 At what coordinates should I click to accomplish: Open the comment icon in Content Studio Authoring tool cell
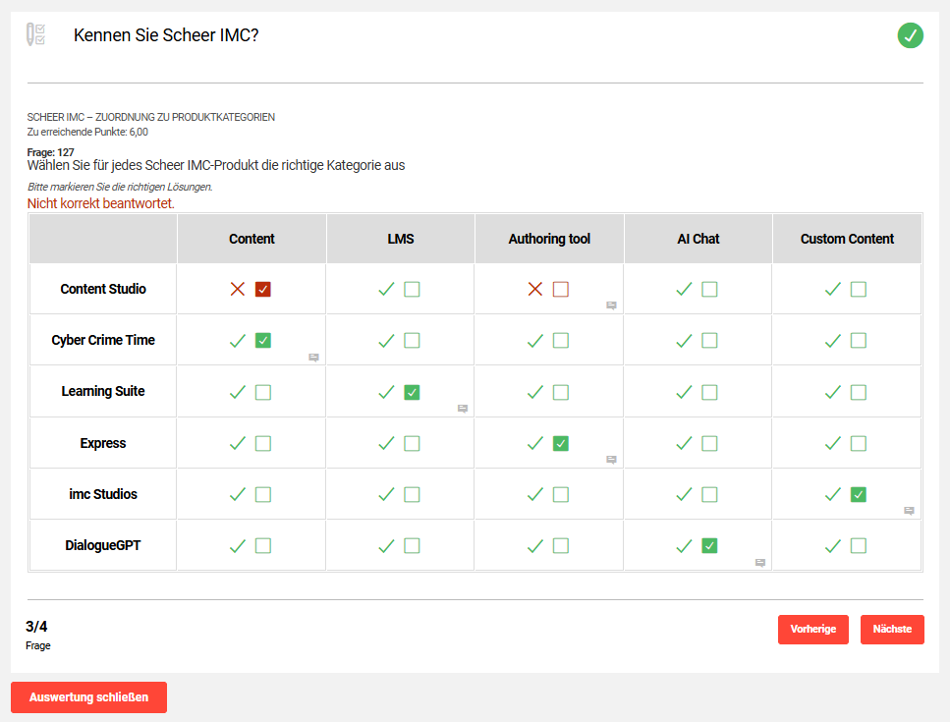(611, 305)
